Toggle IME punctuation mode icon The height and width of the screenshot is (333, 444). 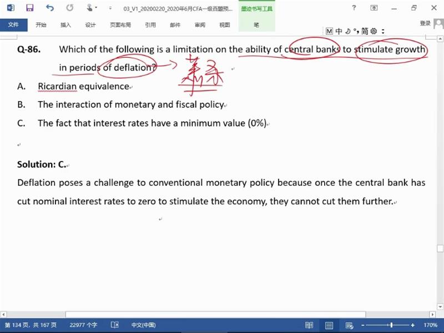point(356,31)
